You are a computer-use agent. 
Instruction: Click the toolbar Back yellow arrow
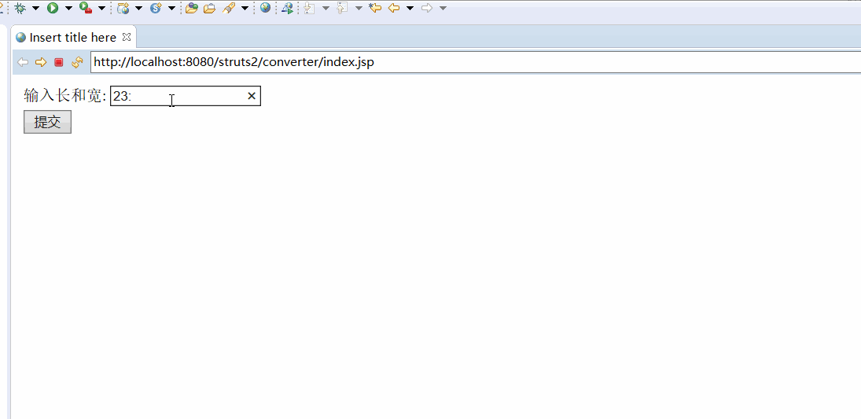[394, 8]
